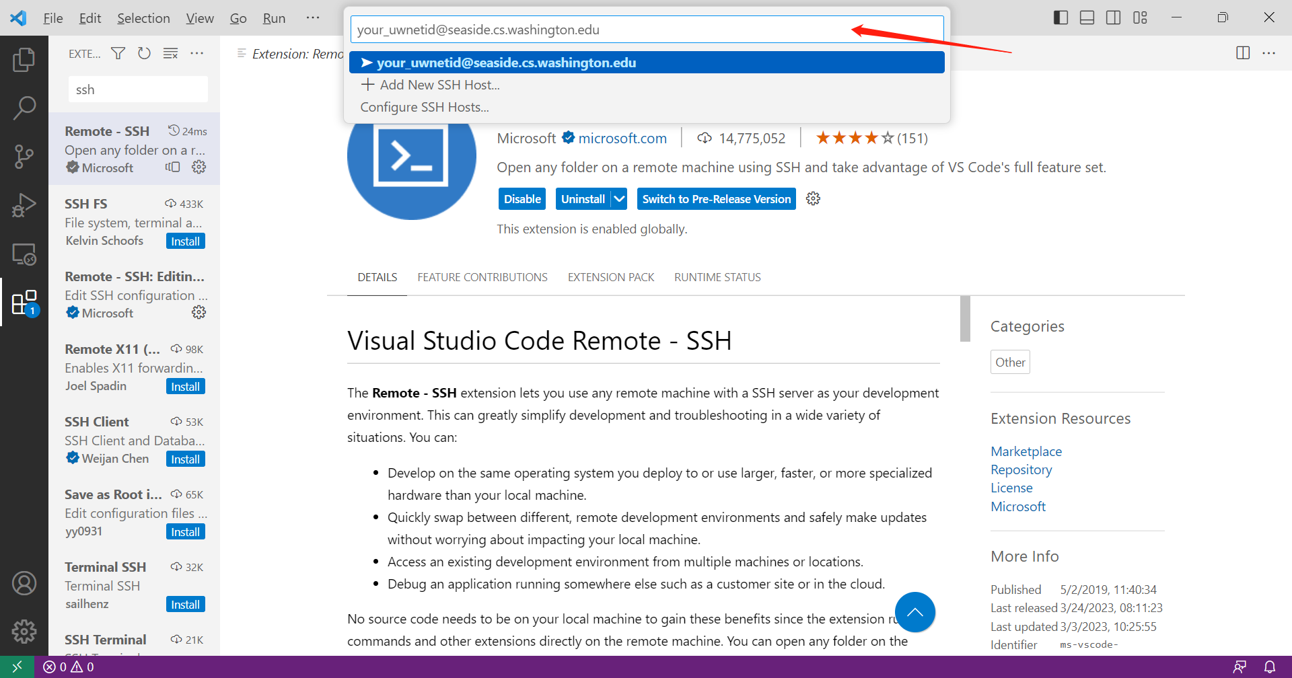1292x678 pixels.
Task: Open the Extensions view icon
Action: click(24, 303)
